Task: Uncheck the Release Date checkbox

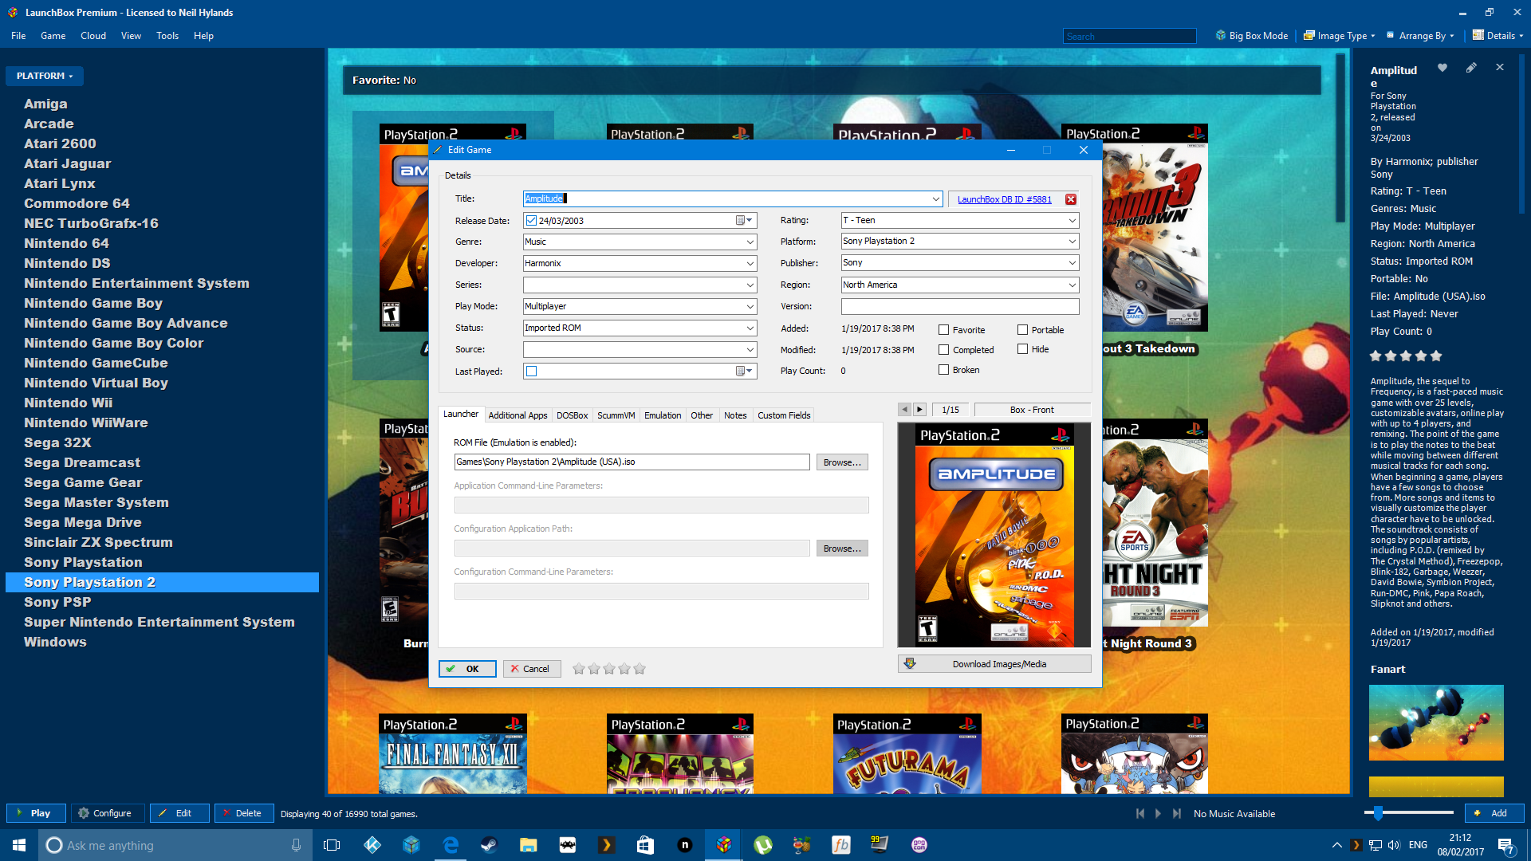Action: (x=531, y=221)
